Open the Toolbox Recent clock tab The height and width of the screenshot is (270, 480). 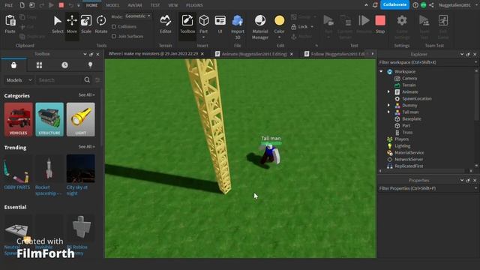coord(64,65)
